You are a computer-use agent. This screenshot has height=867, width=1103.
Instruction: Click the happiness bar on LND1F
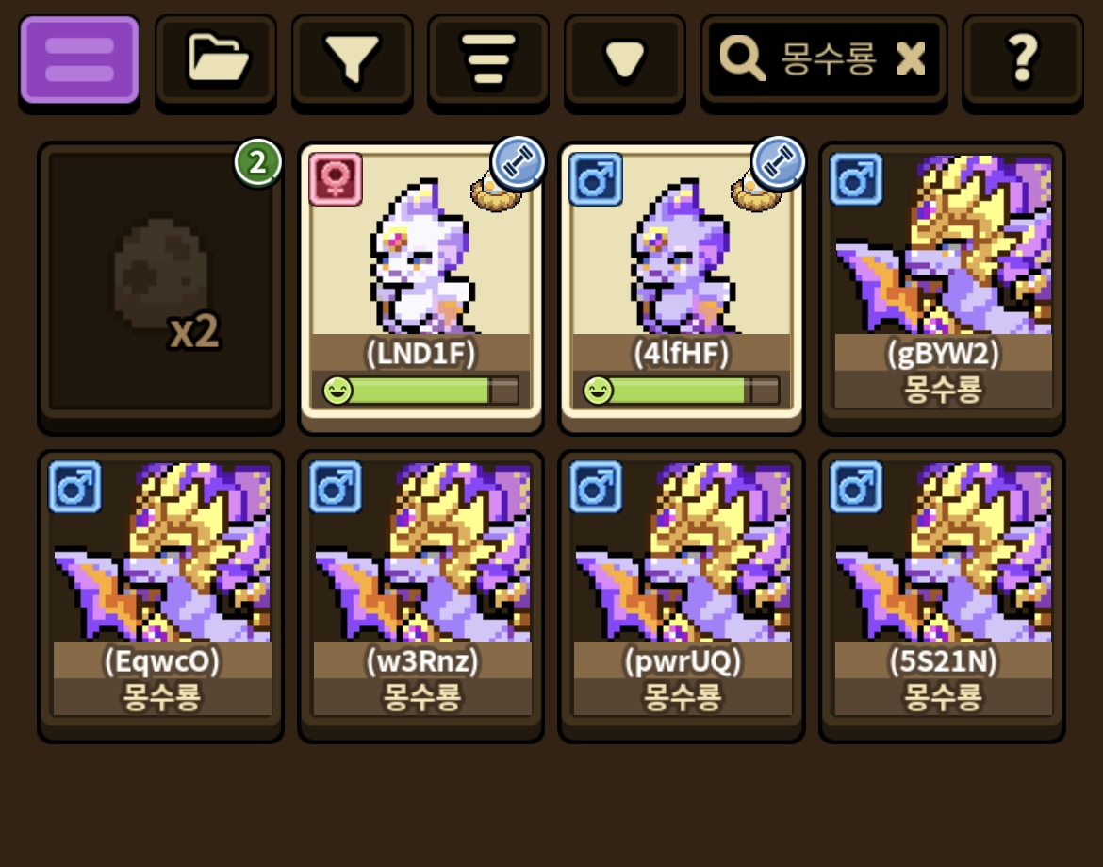click(x=421, y=390)
